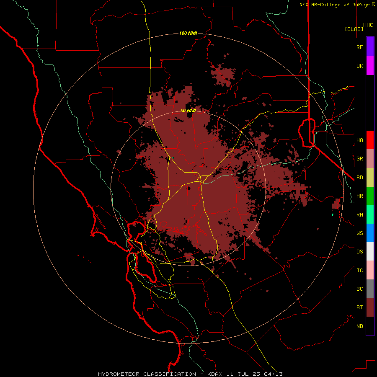The height and width of the screenshot is (377, 377).
Task: Click the 'WS' legend label
Action: [359, 233]
